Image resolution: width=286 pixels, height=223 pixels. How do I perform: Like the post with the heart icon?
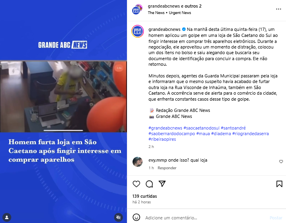pos(136,184)
